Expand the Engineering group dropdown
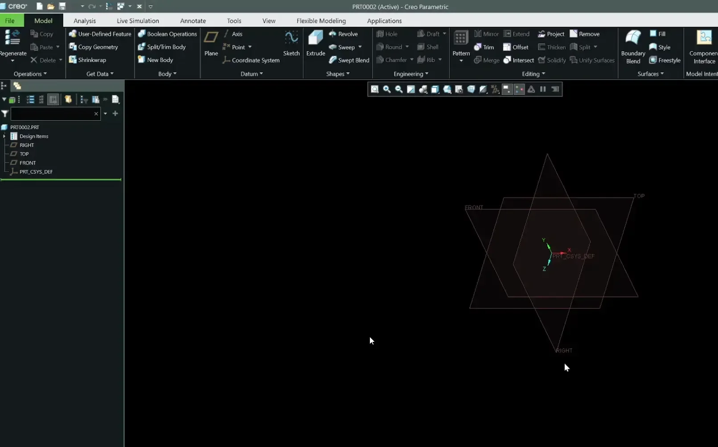Viewport: 718px width, 447px height. click(411, 74)
